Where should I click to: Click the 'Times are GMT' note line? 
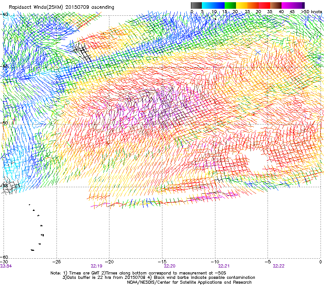click(138, 273)
